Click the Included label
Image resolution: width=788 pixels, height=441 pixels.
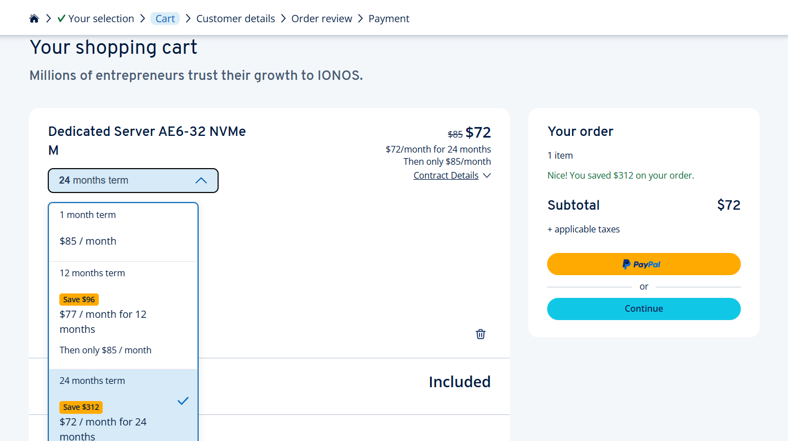pos(459,382)
